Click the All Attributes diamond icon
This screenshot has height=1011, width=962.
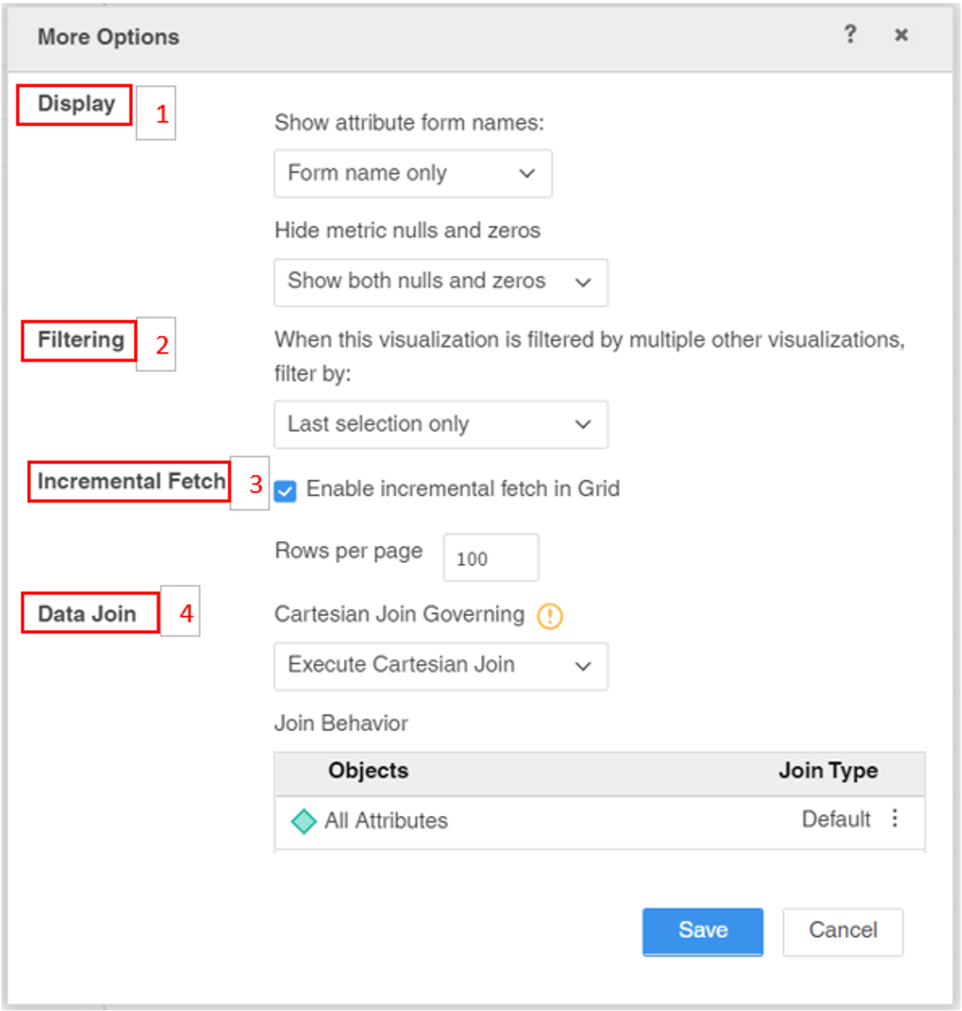click(304, 821)
